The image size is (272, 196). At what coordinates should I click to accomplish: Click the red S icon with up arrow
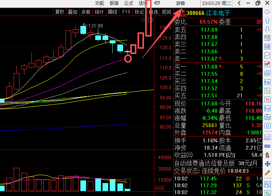pos(267,155)
